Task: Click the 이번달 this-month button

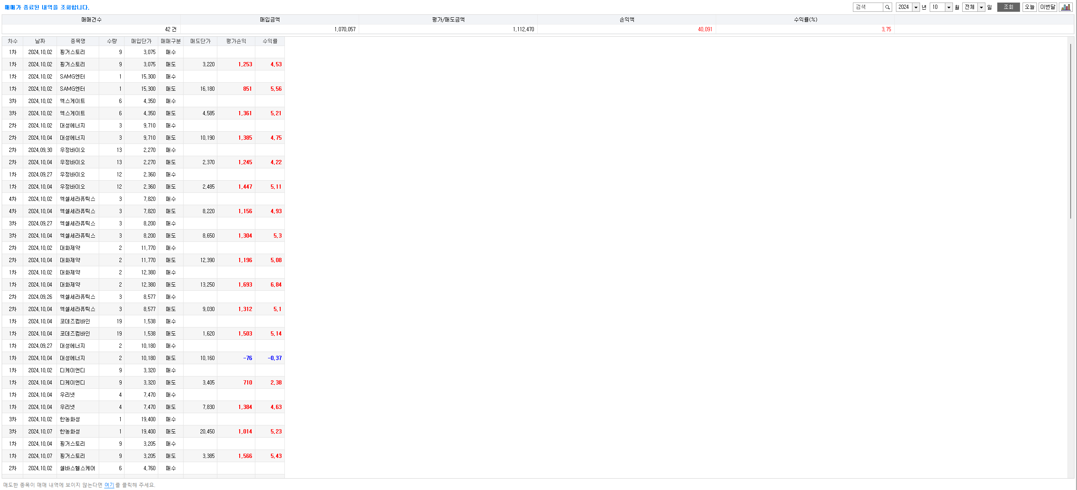Action: tap(1047, 7)
